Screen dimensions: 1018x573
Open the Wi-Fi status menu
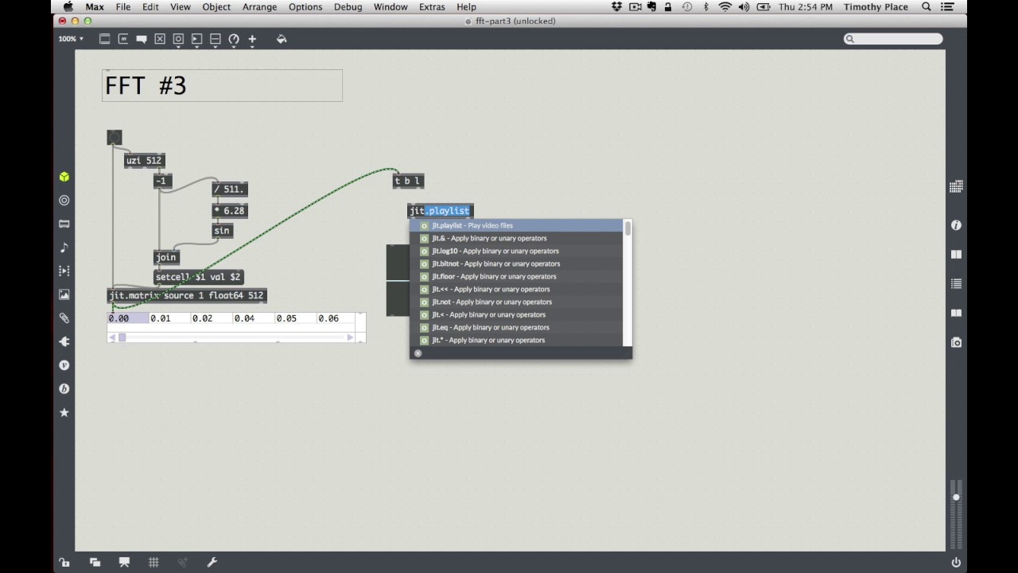(725, 7)
